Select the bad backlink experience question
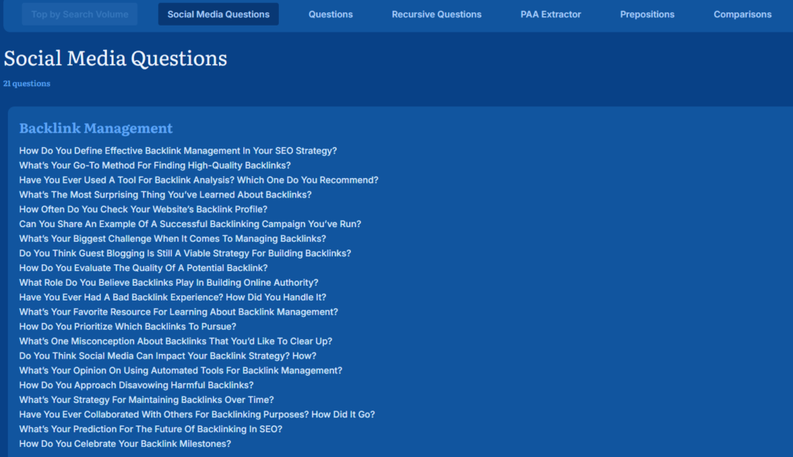The height and width of the screenshot is (457, 793). click(173, 297)
